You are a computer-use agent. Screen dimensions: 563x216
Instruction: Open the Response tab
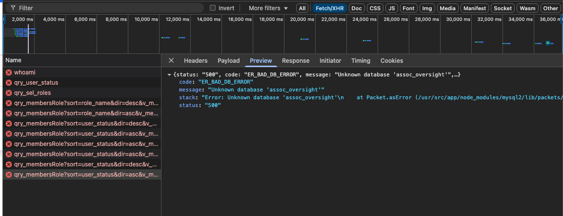(x=296, y=61)
